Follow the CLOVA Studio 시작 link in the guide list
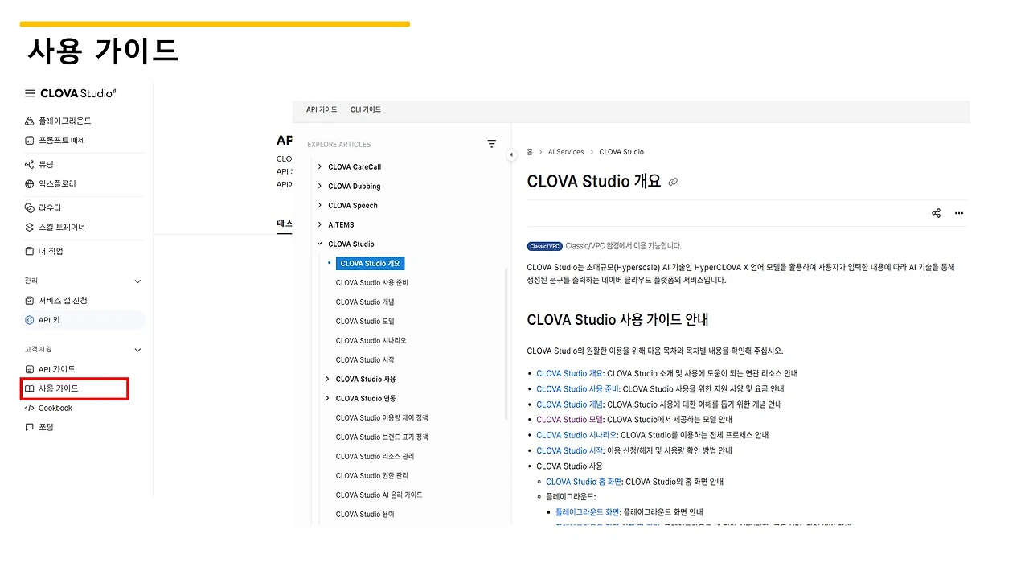1029x579 pixels. tap(569, 450)
